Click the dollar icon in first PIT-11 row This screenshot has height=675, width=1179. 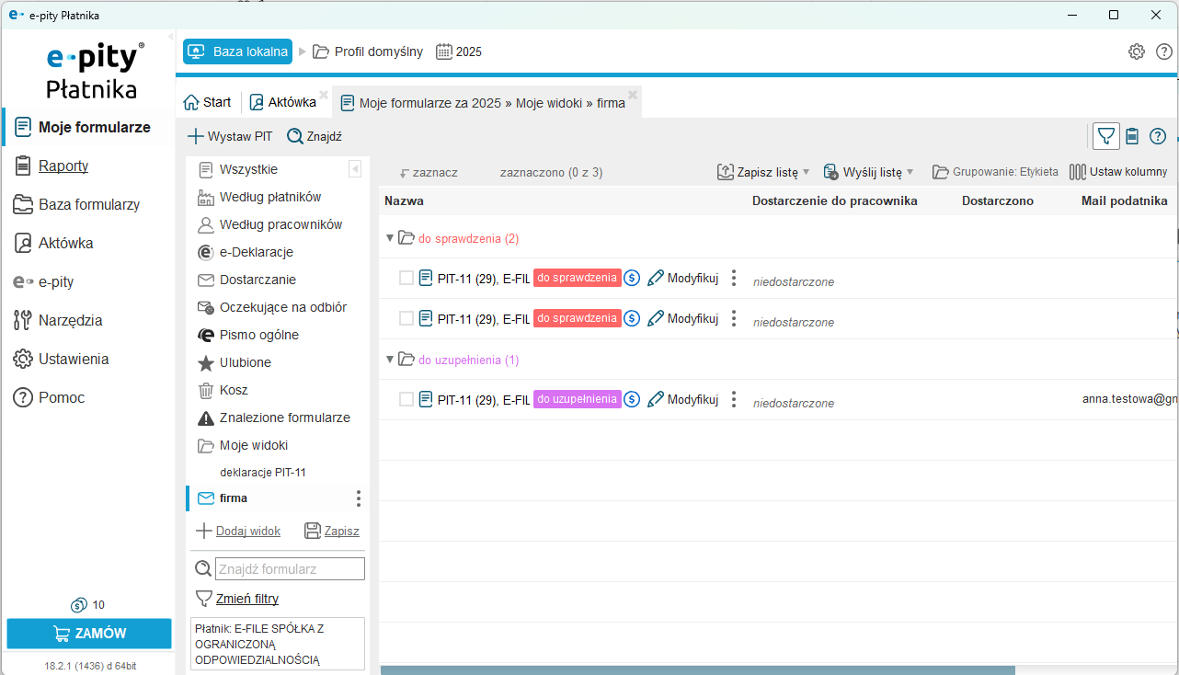[x=632, y=278]
